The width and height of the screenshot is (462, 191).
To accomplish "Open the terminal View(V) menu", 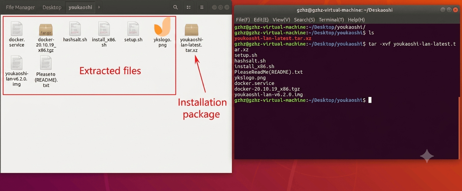I will click(281, 20).
